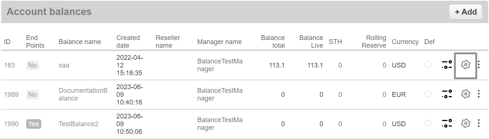Select the TestBalance2 balance name
The image size is (489, 139).
79,124
